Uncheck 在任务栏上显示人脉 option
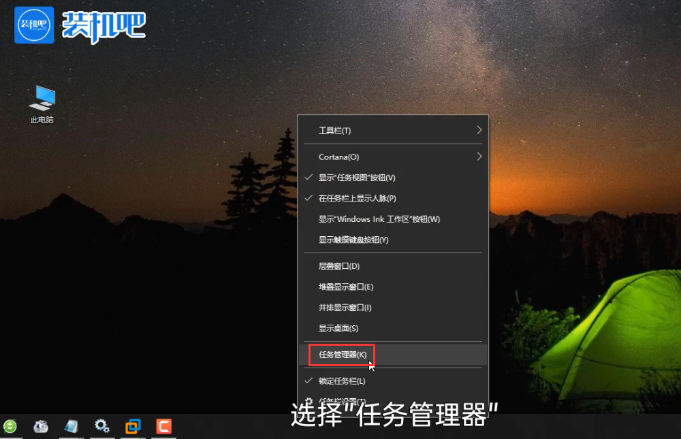Screen dimensions: 681x439 tap(357, 199)
